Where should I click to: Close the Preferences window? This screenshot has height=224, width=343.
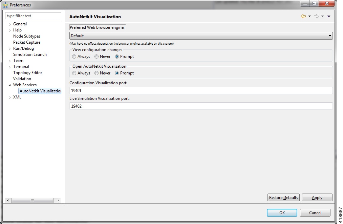(x=327, y=3)
